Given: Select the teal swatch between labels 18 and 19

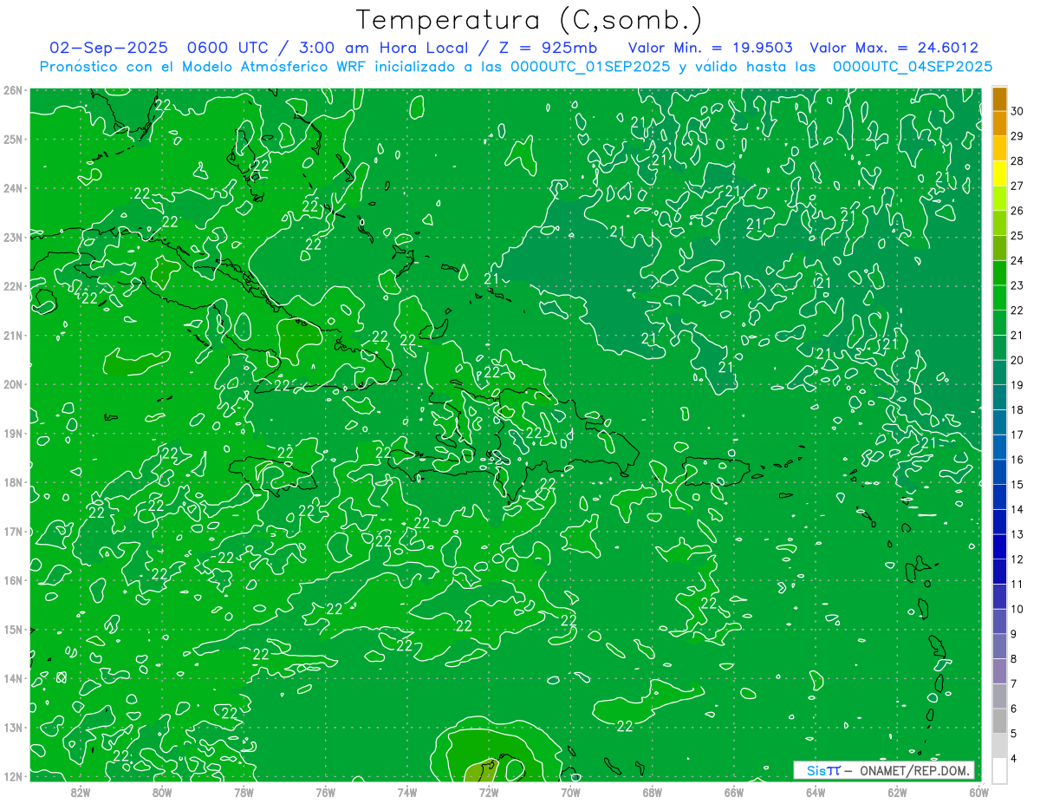Looking at the screenshot, I should (999, 397).
